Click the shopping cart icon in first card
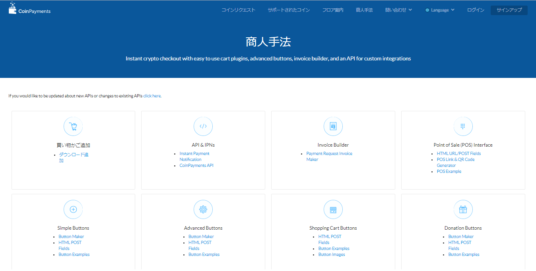This screenshot has height=271, width=536. (x=73, y=126)
